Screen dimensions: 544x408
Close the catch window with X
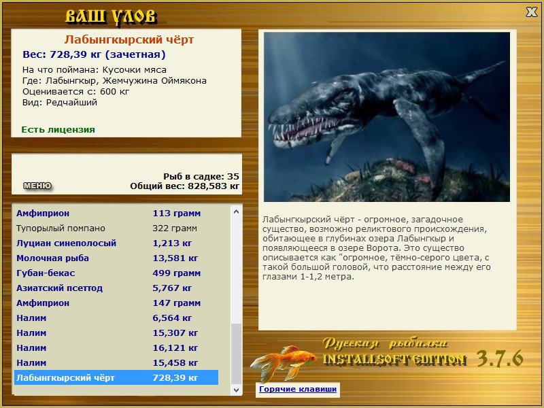point(531,12)
